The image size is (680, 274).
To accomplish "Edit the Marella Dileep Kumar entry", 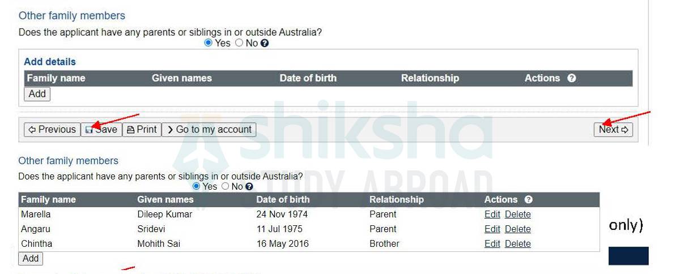I will click(492, 215).
